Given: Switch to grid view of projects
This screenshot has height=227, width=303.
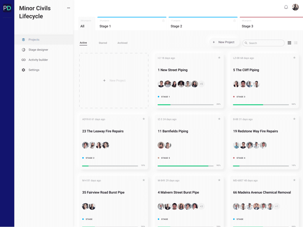Looking at the screenshot, I should point(289,43).
